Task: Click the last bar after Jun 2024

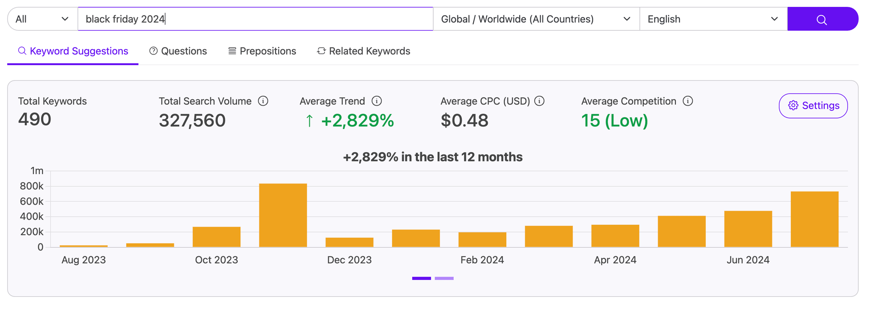Action: coord(814,220)
